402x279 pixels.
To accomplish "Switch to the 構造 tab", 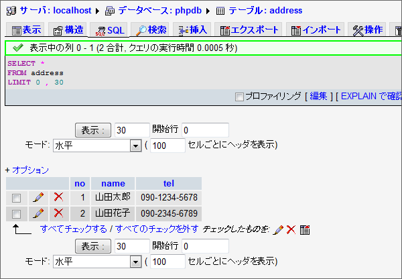I will point(68,30).
